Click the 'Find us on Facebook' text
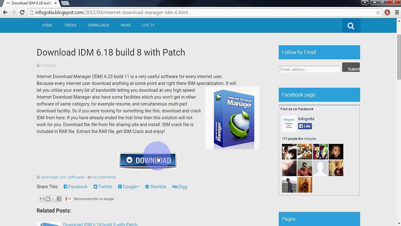Viewport: 401px width, 226px height. click(297, 109)
